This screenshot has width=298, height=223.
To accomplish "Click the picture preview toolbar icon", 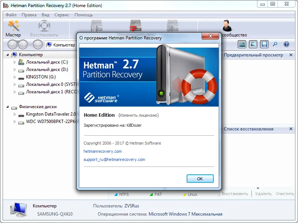I will click(253, 44).
